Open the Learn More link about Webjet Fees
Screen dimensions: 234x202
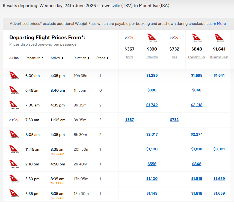[x=216, y=23]
